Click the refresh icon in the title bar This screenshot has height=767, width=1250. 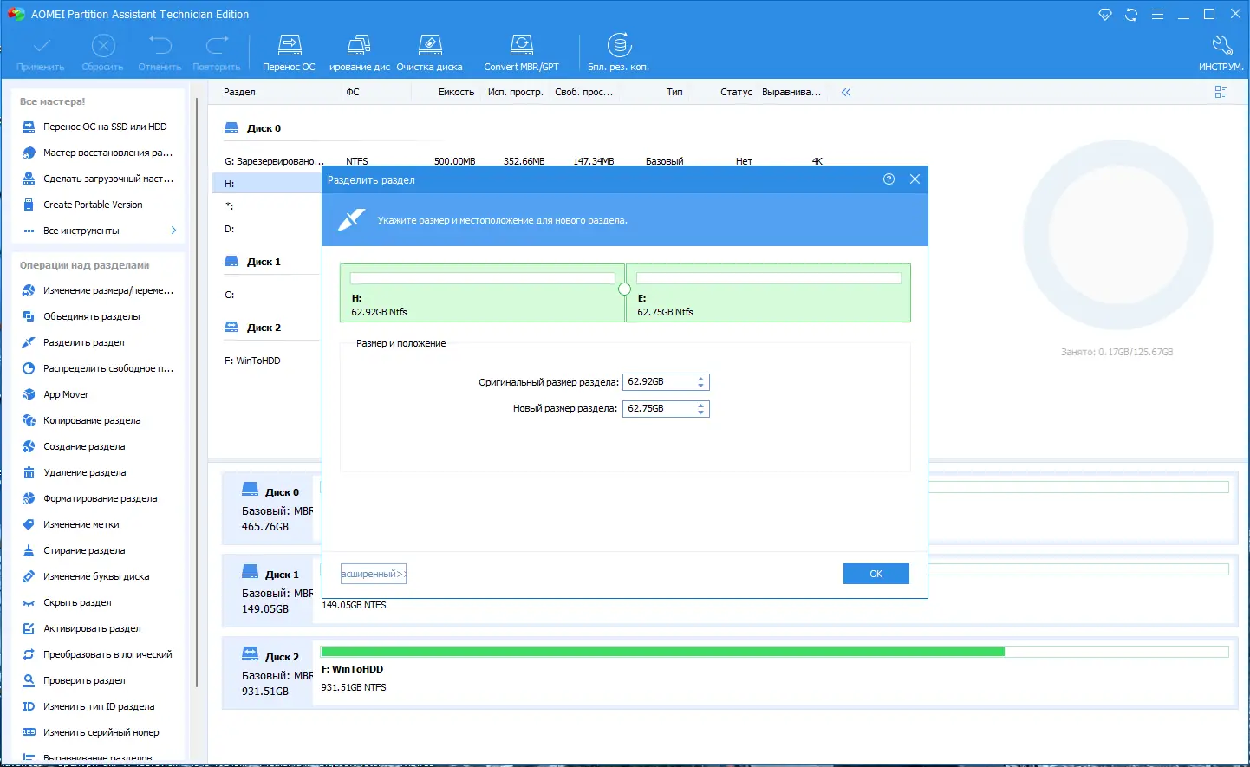click(1131, 15)
